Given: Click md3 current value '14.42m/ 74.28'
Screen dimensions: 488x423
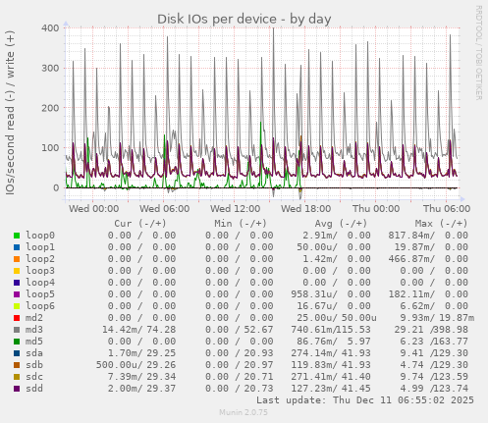Looking at the screenshot, I should point(138,330).
